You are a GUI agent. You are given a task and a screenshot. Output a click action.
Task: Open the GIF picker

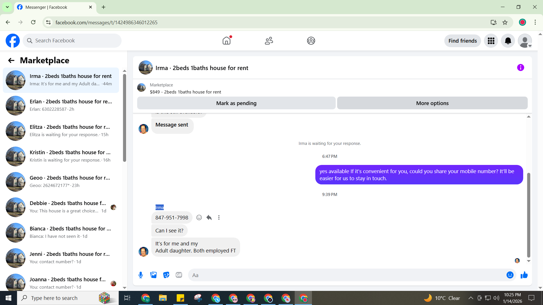179,275
